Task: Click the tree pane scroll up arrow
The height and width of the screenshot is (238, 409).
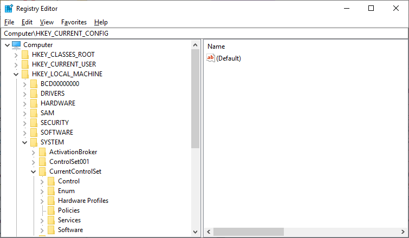Action: [196, 45]
